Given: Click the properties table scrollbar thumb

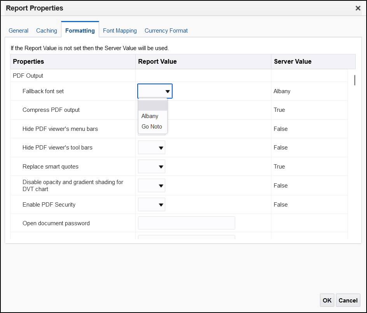Looking at the screenshot, I should click(x=355, y=80).
